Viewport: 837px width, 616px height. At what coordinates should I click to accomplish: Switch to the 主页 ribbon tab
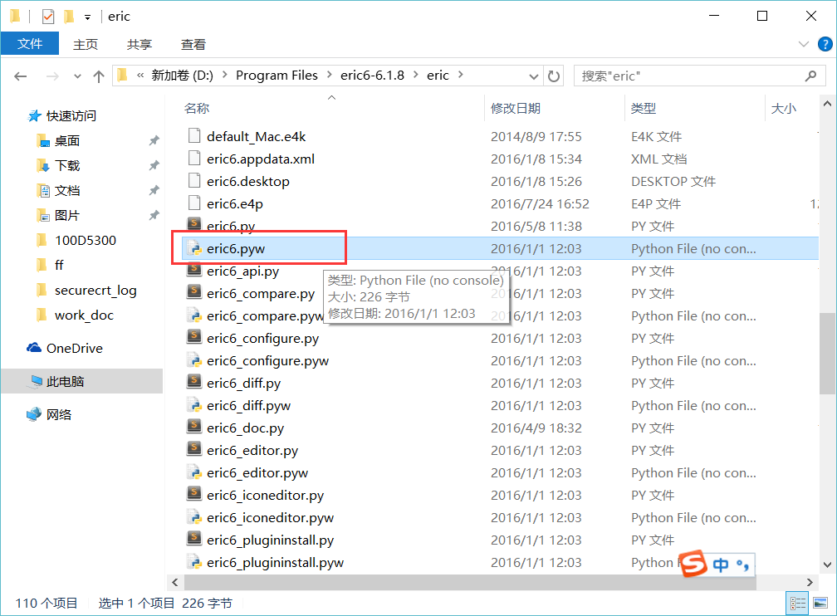point(86,44)
